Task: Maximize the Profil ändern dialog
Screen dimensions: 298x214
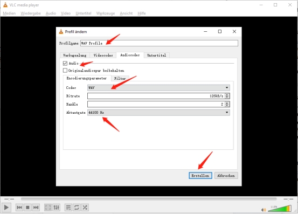Action: pos(220,31)
